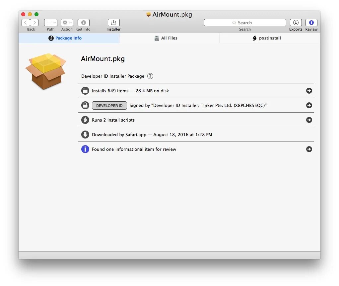The image size is (339, 286).
Task: Click 'Developer ID Installer Package' label
Action: point(113,76)
